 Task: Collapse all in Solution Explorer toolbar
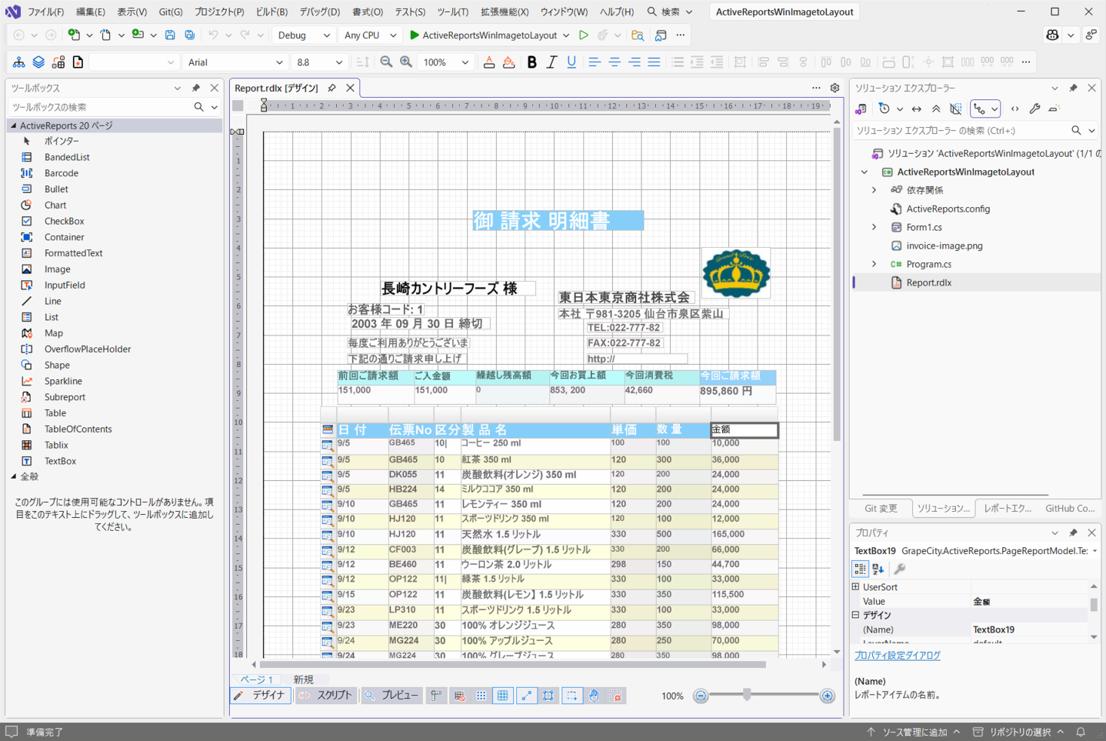(936, 109)
